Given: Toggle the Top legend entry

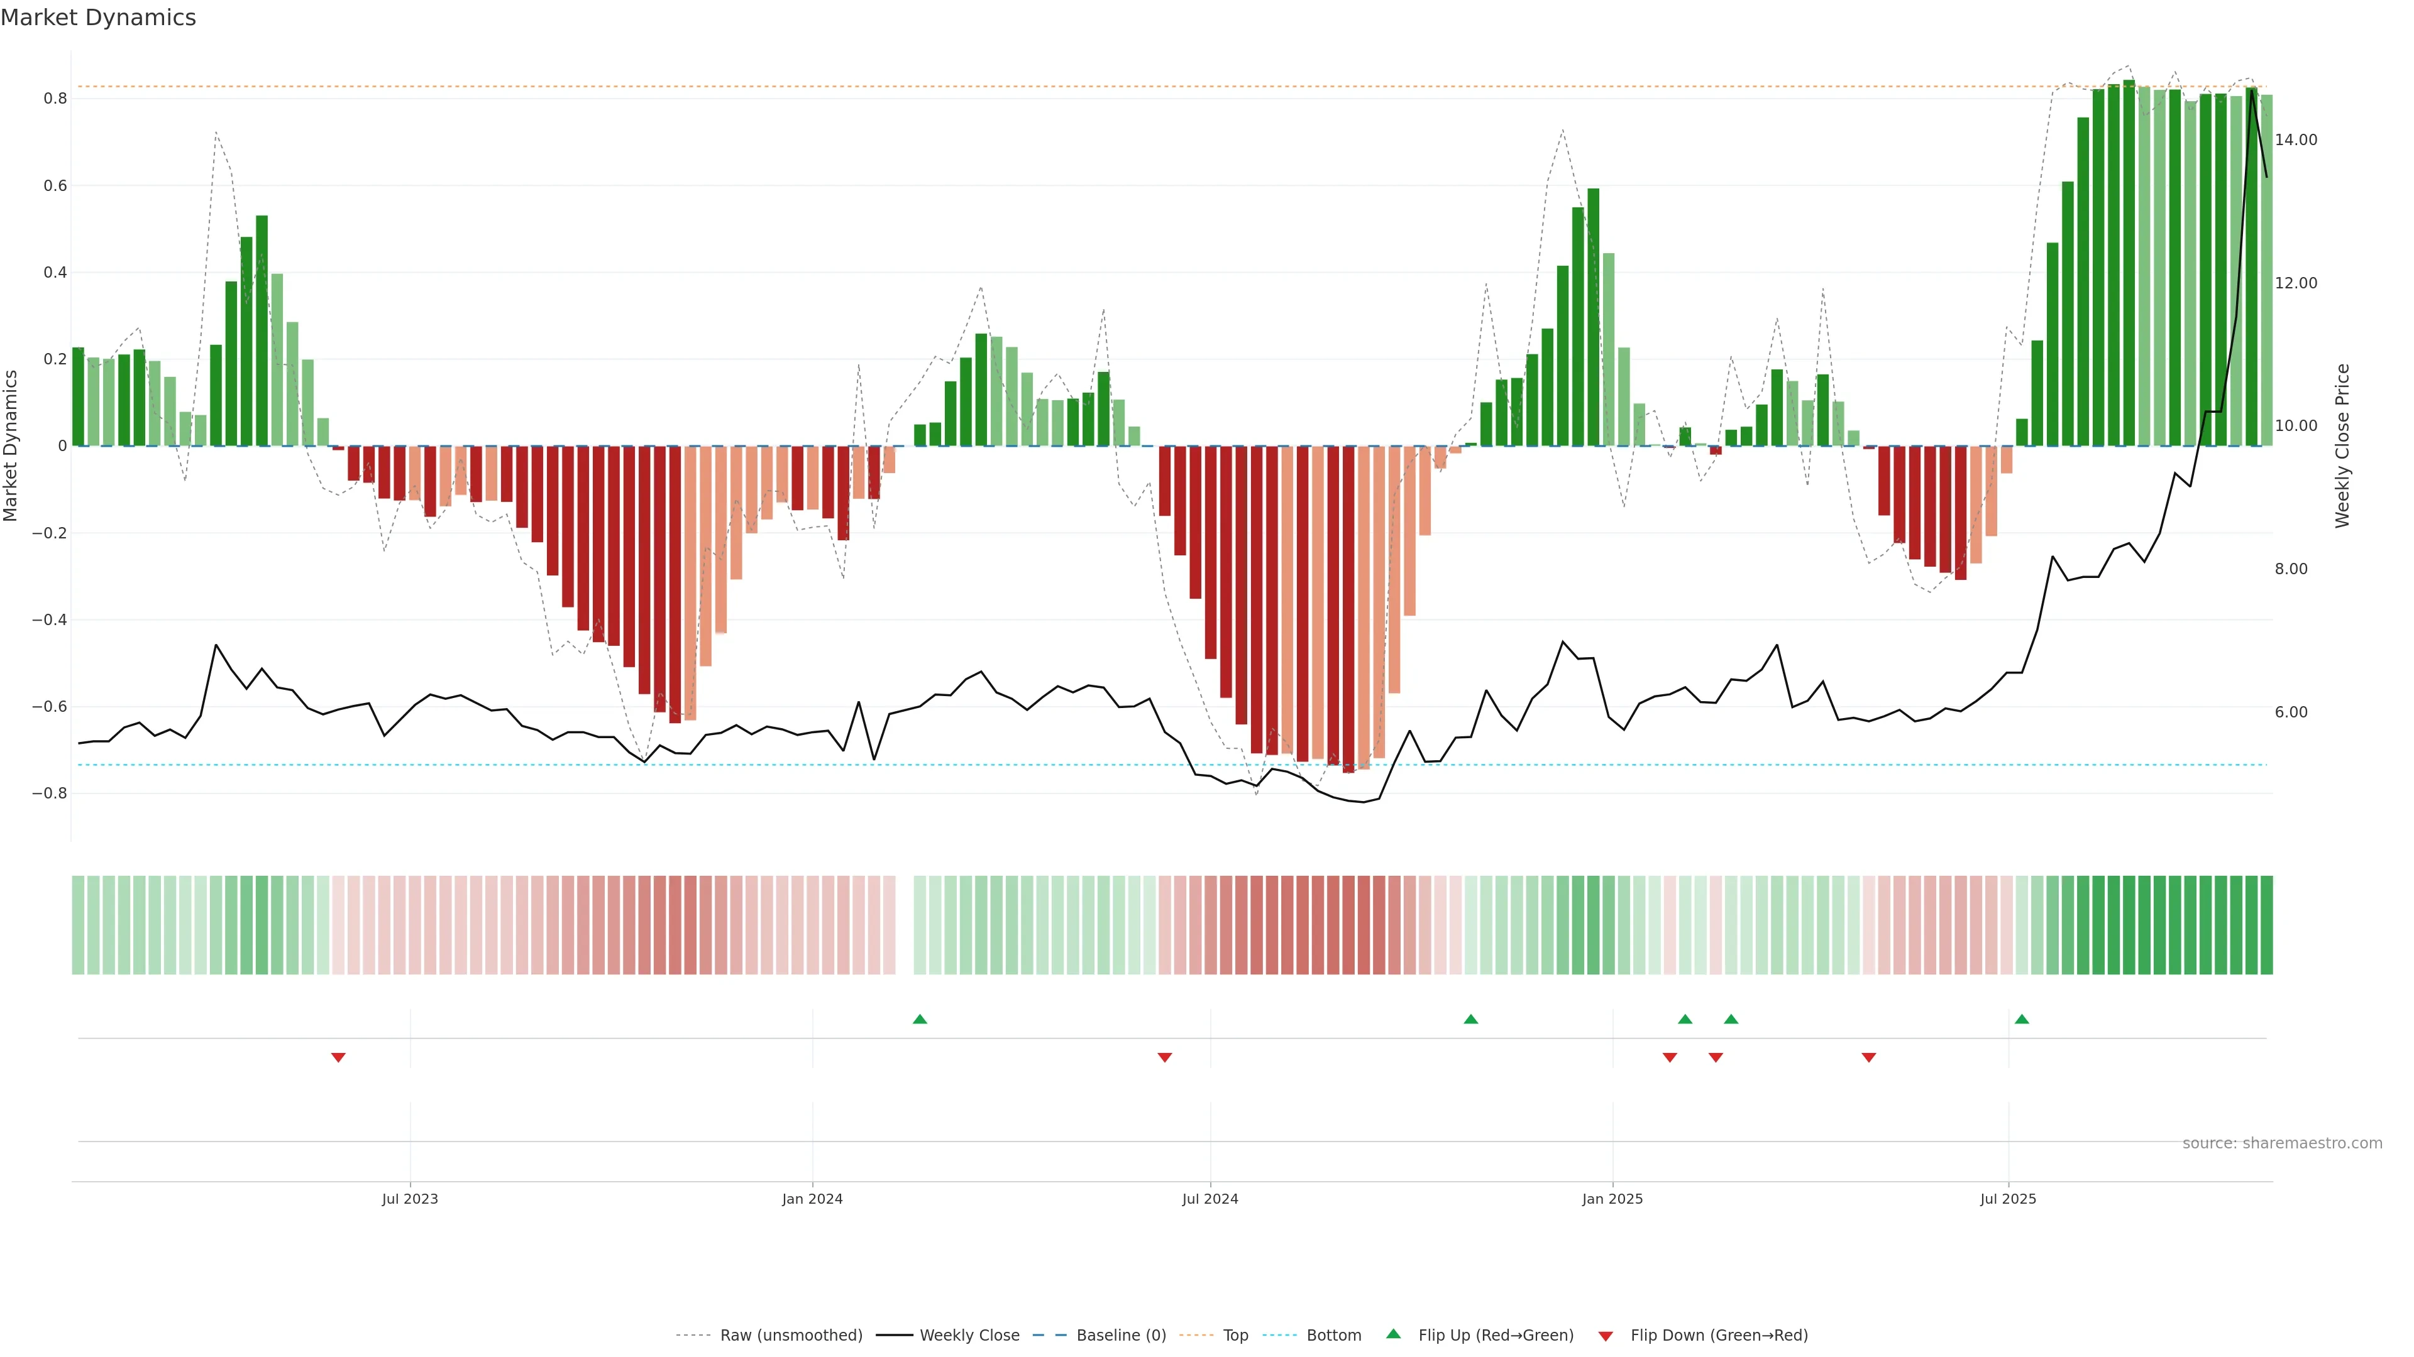Looking at the screenshot, I should (x=1235, y=1336).
